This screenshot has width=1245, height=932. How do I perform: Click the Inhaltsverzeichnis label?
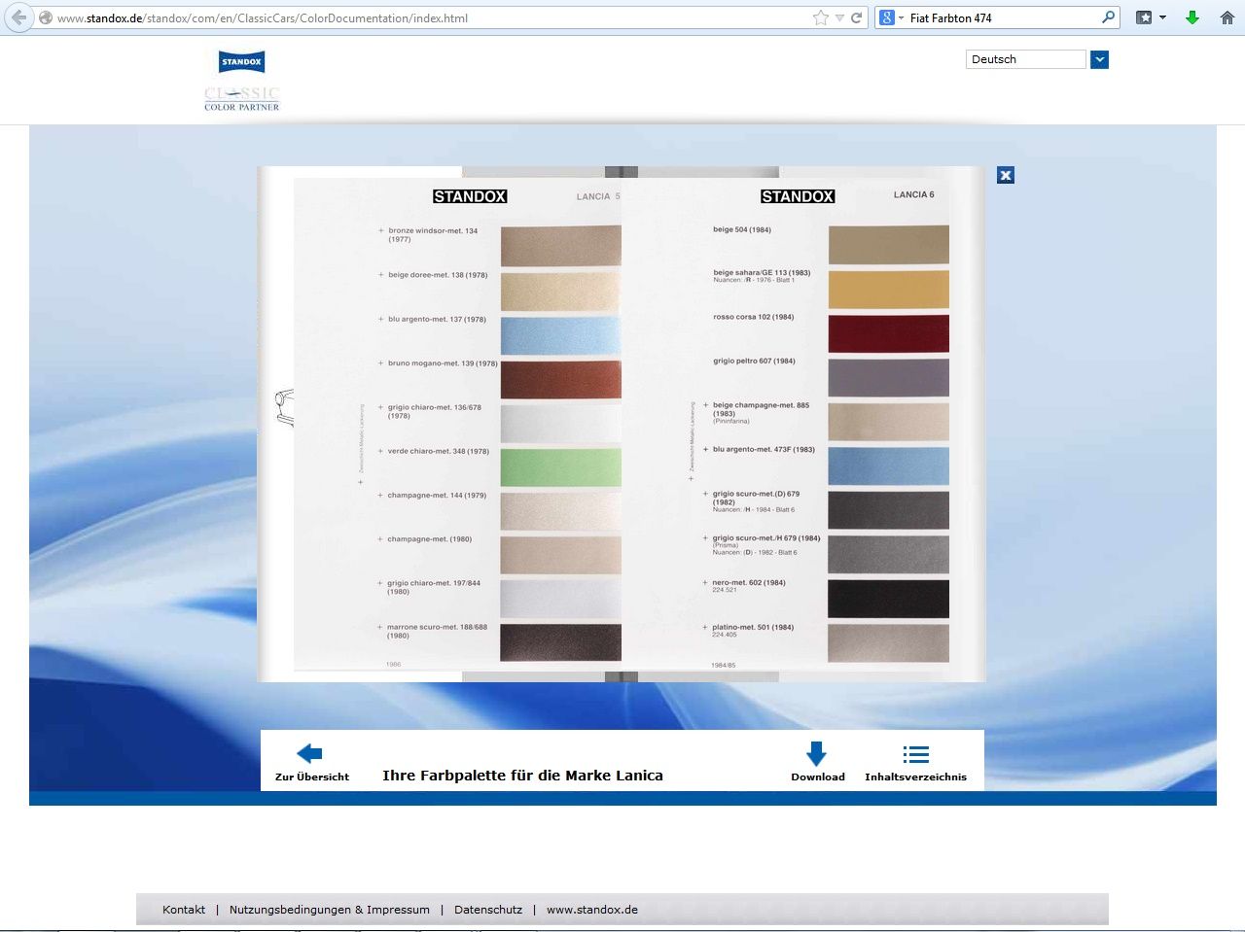[915, 777]
